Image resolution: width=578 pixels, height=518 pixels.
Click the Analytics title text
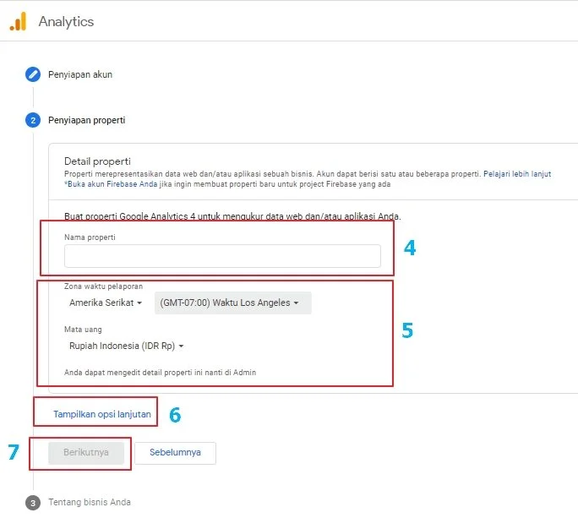(67, 21)
